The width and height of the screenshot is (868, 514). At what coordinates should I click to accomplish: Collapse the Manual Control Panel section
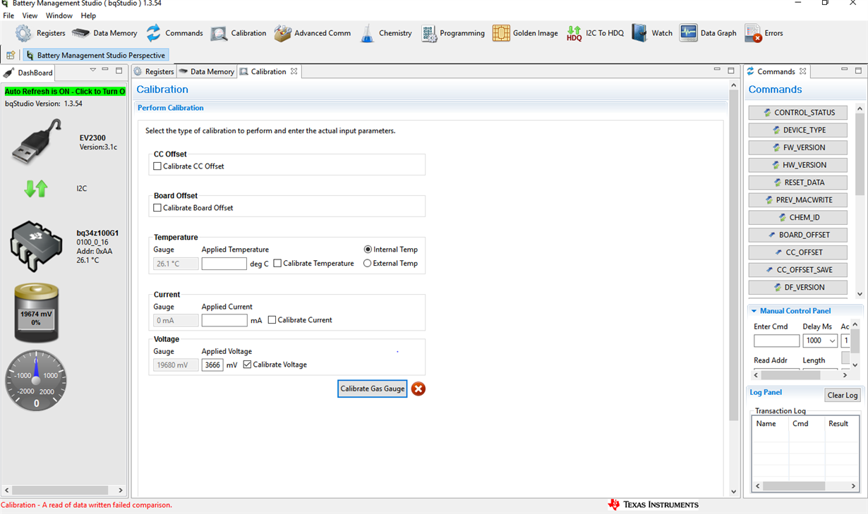point(754,311)
